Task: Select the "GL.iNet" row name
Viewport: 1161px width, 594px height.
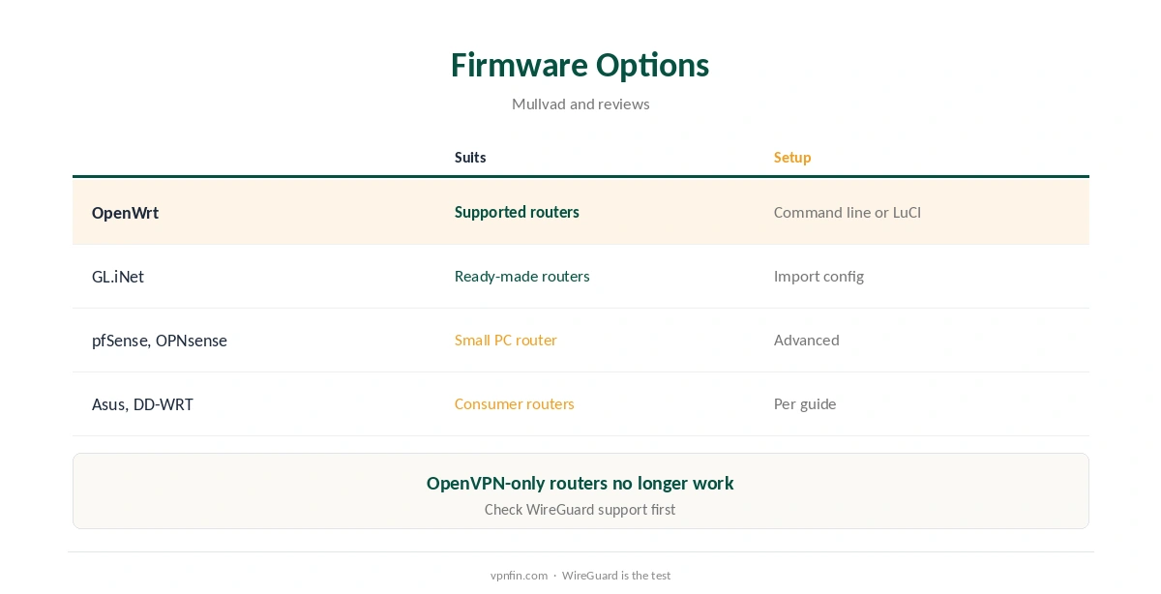Action: 118,277
